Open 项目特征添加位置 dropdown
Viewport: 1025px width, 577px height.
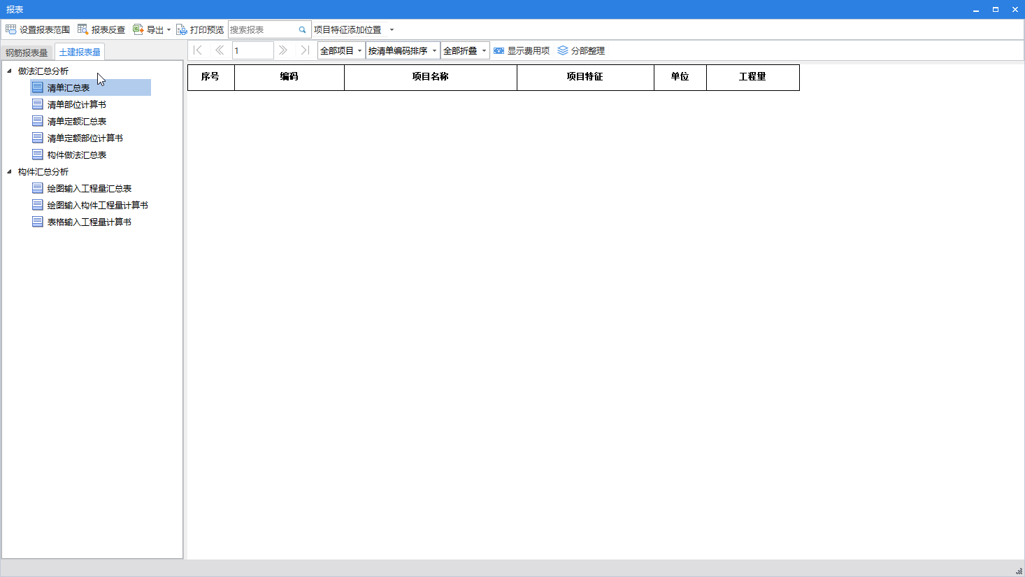click(x=392, y=30)
